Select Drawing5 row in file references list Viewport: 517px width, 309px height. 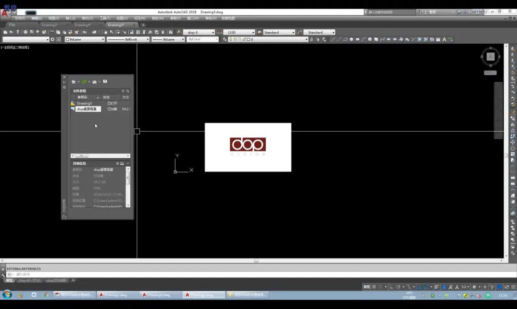(100, 103)
